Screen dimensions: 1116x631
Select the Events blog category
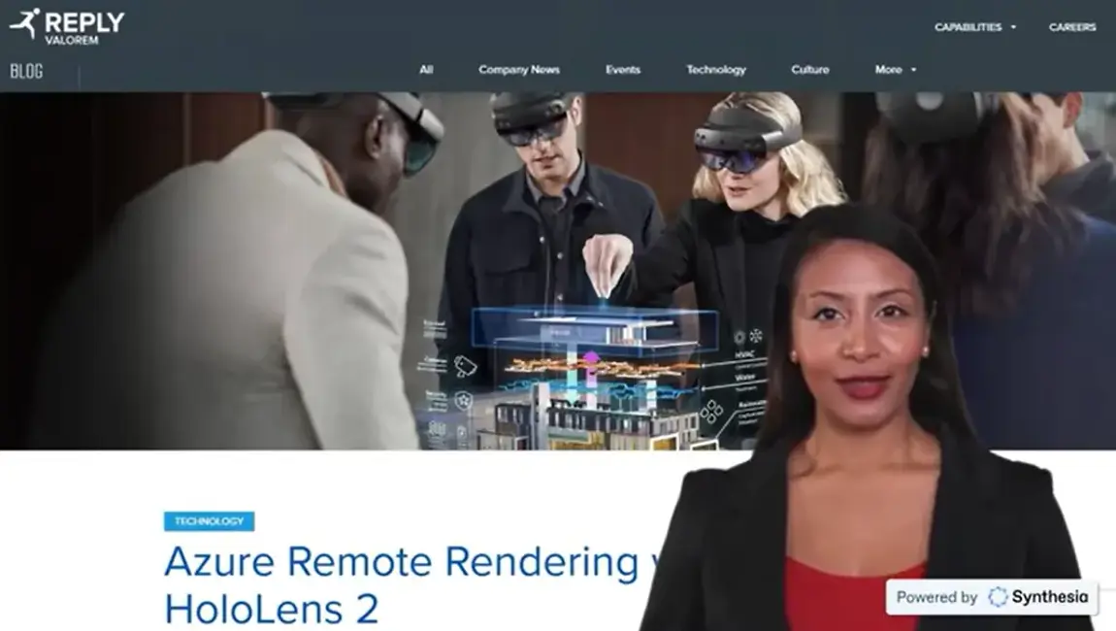click(622, 70)
